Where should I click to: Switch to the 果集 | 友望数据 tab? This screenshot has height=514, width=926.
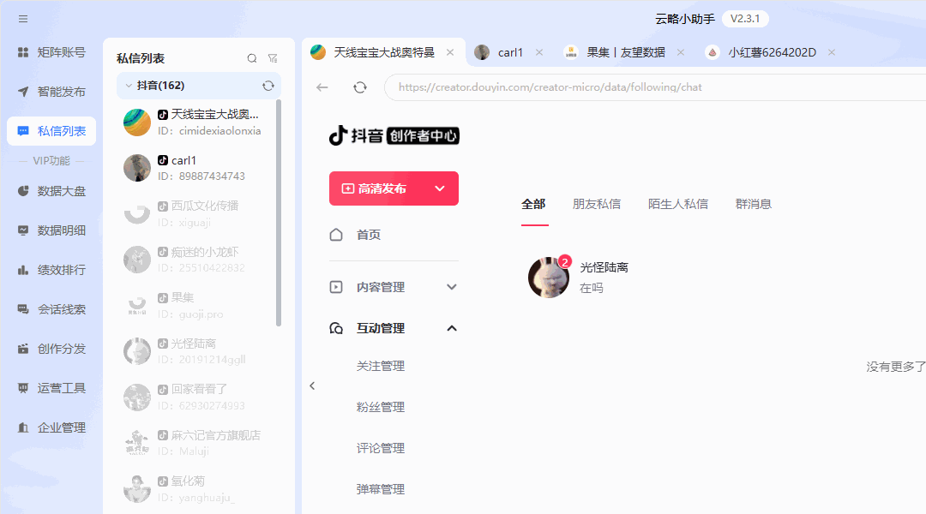pos(615,52)
